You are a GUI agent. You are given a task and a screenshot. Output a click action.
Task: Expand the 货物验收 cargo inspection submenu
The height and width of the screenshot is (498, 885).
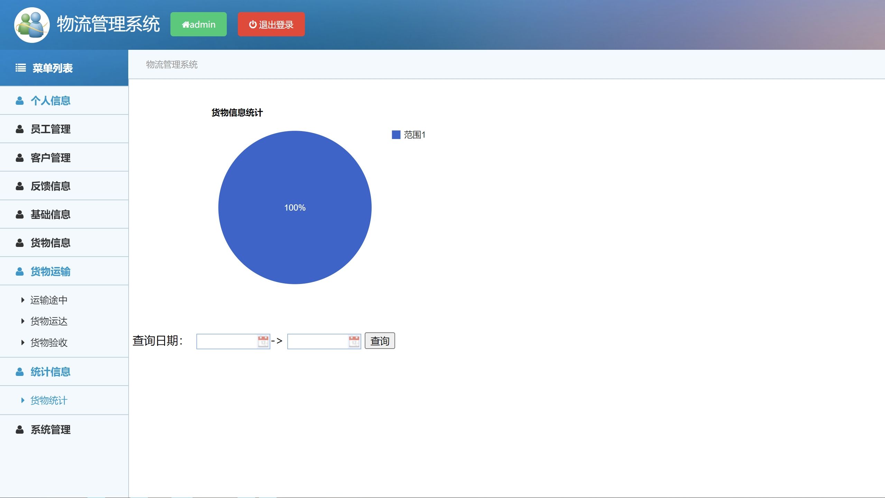coord(49,342)
